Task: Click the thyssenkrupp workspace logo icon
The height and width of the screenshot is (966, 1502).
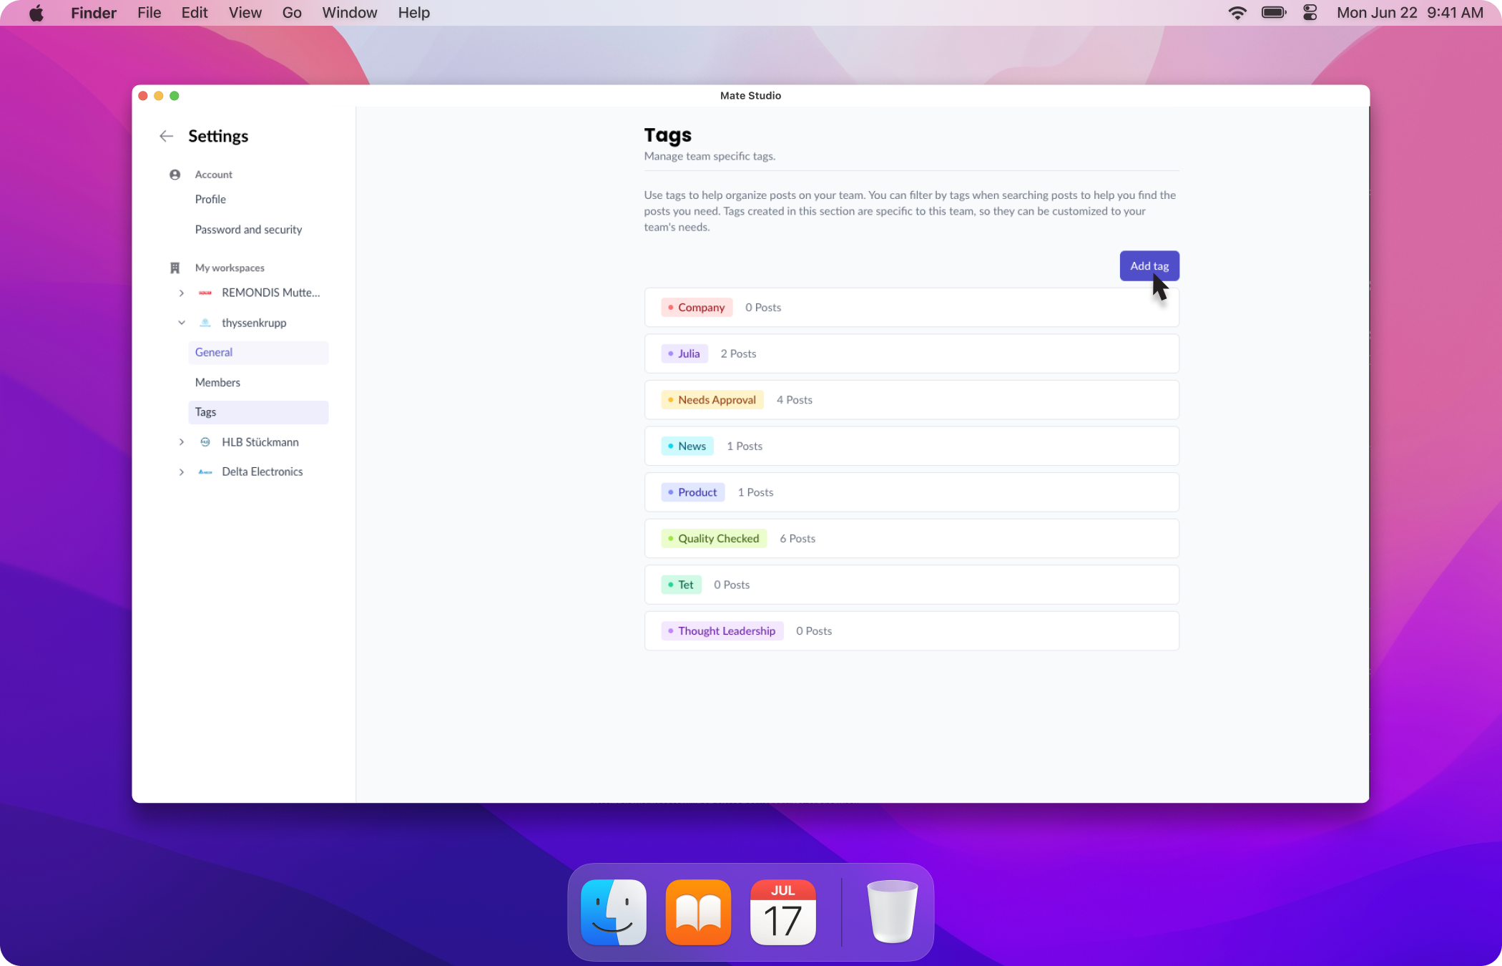Action: 205,323
